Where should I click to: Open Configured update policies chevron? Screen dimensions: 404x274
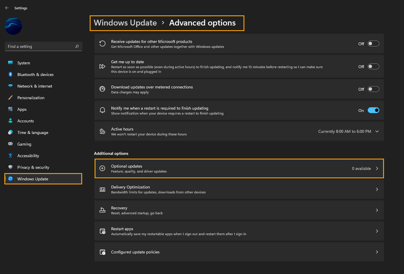(x=377, y=252)
